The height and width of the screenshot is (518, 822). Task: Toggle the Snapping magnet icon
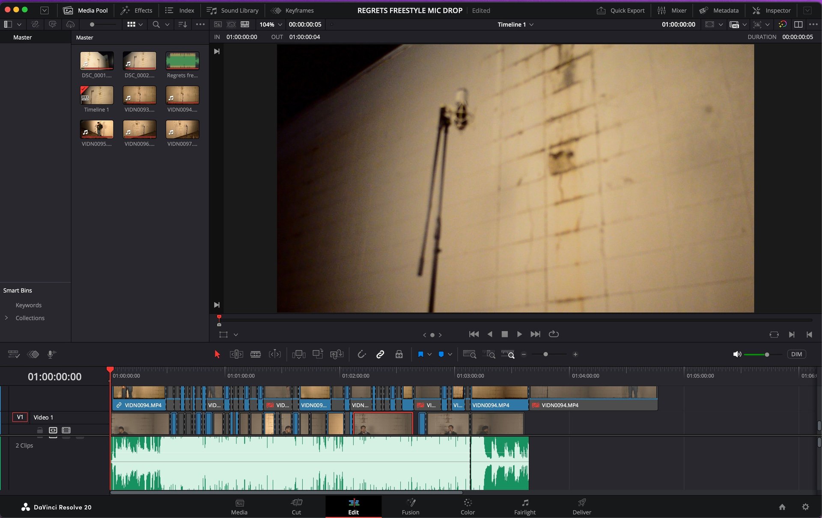(x=361, y=354)
